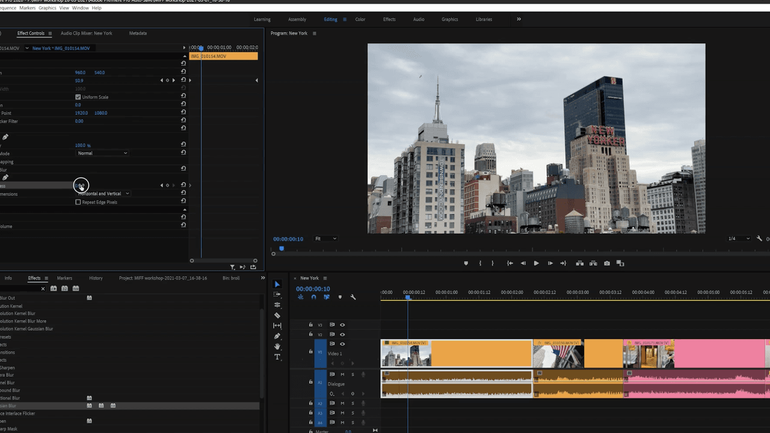Image resolution: width=770 pixels, height=433 pixels.
Task: Toggle track lock on V3
Action: 311,325
